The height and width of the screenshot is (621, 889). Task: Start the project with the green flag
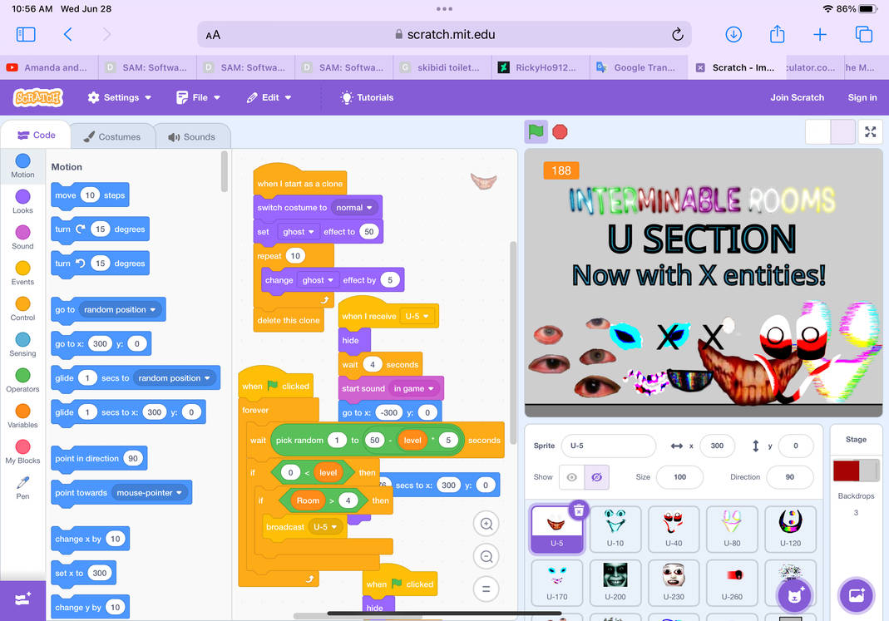click(x=536, y=131)
